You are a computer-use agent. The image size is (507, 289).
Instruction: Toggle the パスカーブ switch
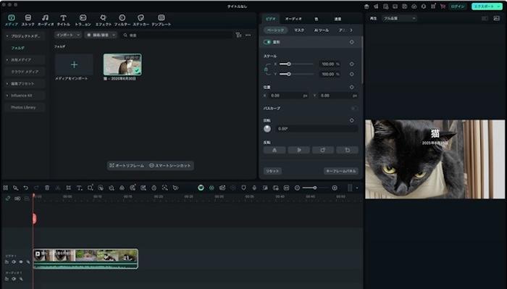point(354,109)
